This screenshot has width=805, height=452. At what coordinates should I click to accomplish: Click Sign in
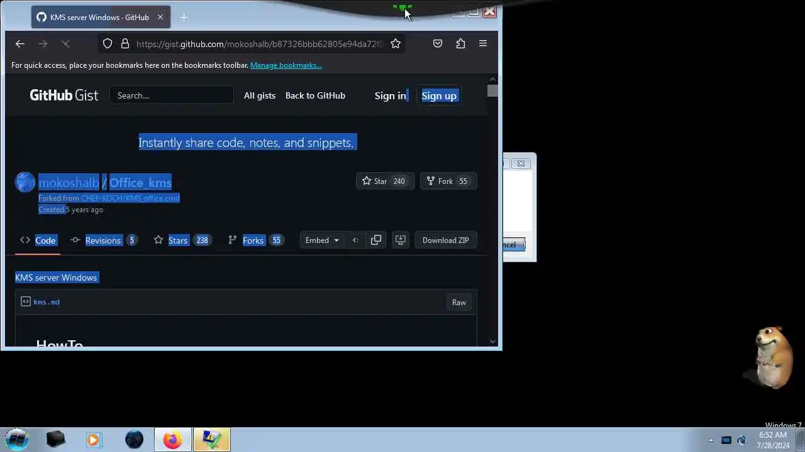[x=391, y=95]
